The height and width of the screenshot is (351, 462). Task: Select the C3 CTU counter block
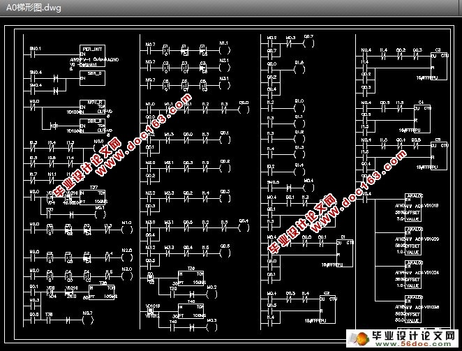pyautogui.click(x=439, y=66)
